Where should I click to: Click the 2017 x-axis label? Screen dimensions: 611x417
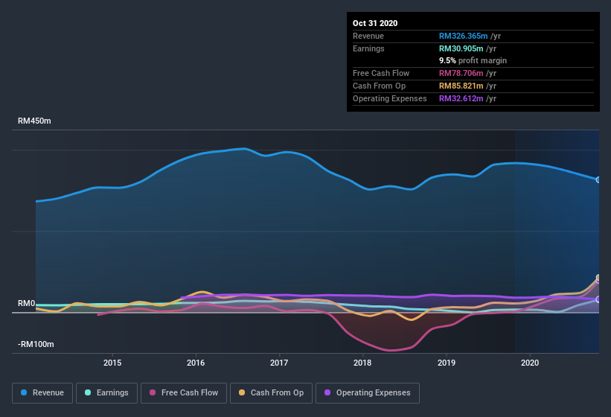coord(279,363)
